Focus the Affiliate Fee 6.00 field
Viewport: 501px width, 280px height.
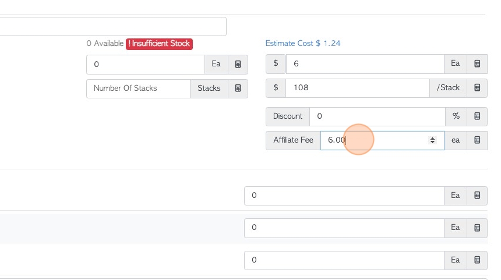coord(382,140)
